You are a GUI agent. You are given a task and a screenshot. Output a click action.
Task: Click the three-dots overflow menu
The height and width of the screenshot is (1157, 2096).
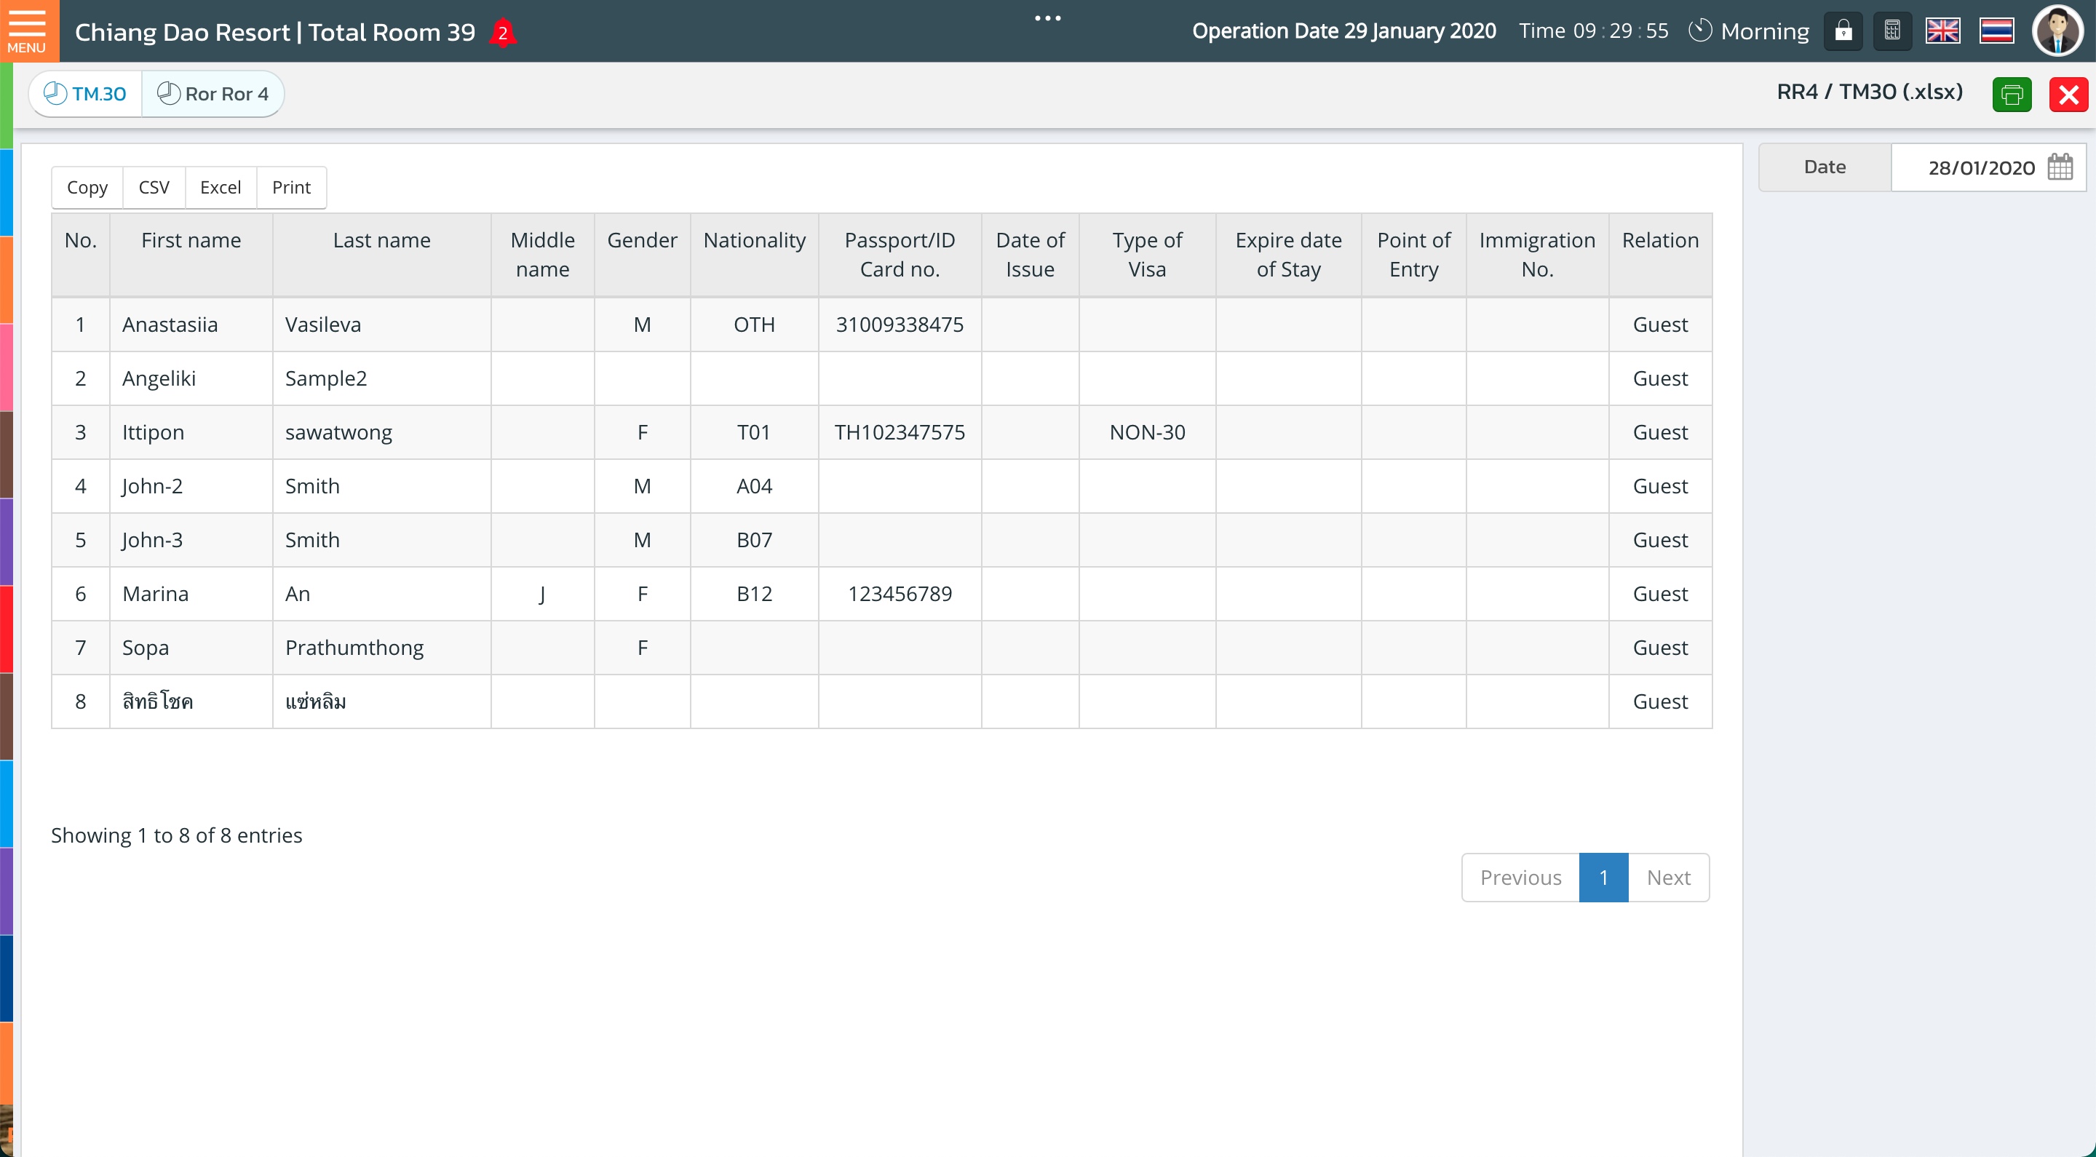click(1047, 18)
